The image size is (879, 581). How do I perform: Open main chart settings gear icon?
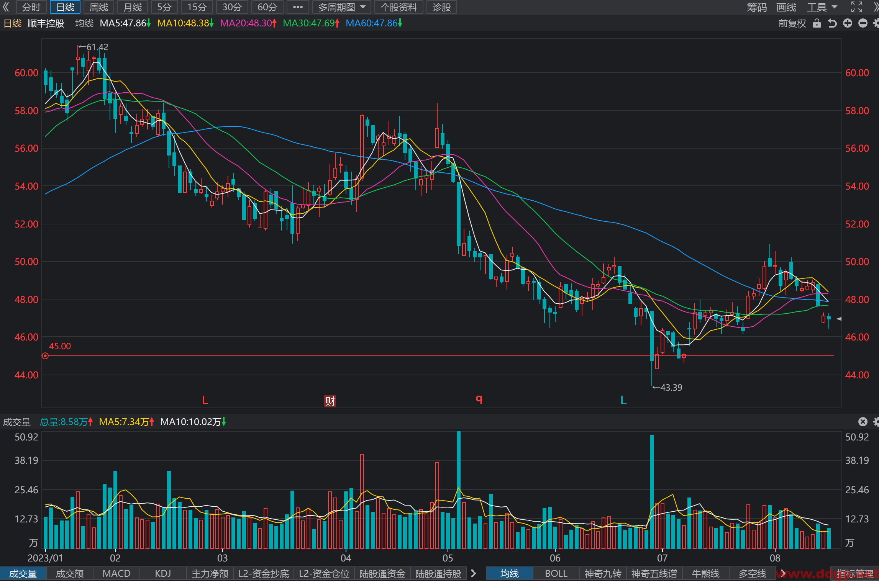pyautogui.click(x=876, y=23)
